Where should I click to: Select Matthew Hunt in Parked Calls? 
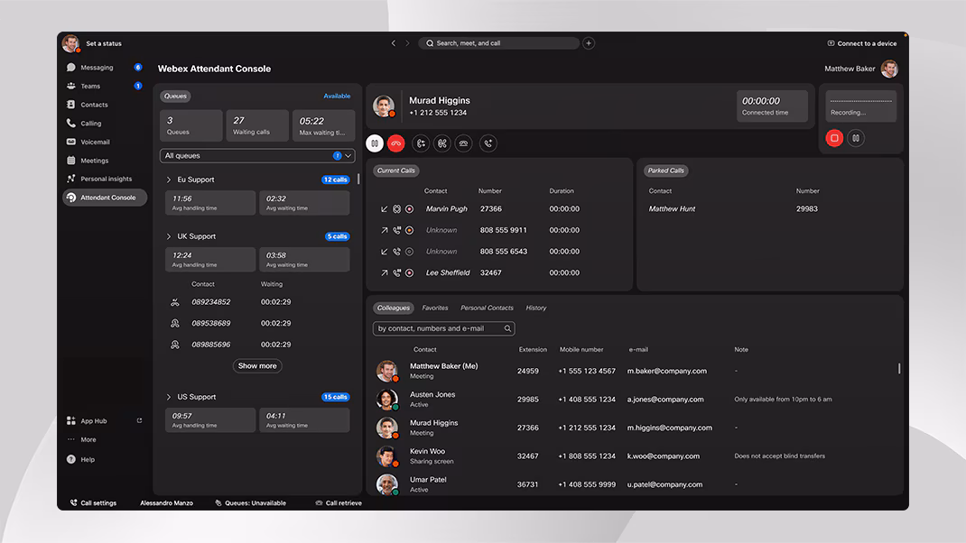tap(673, 208)
